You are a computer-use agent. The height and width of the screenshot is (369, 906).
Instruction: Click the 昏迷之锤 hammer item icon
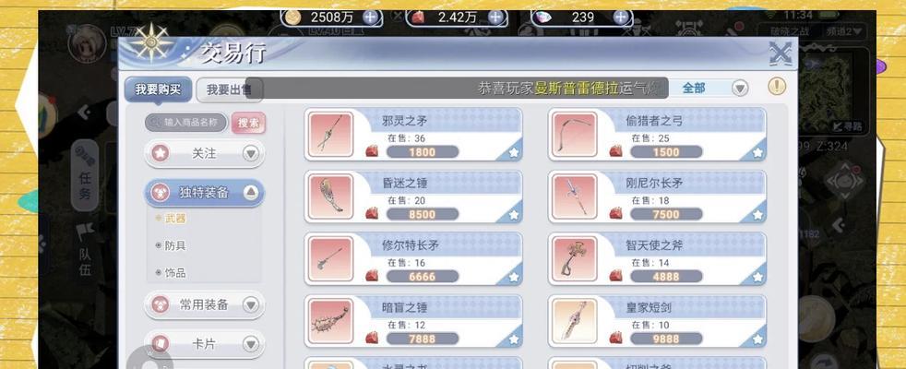(330, 196)
